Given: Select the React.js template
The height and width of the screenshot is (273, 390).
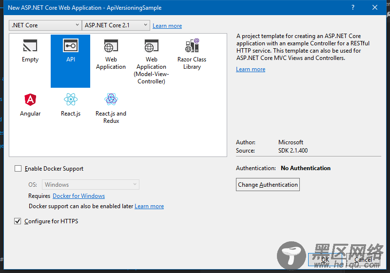Looking at the screenshot, I should click(x=71, y=105).
